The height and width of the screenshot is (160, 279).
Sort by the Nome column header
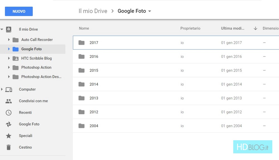coord(84,28)
